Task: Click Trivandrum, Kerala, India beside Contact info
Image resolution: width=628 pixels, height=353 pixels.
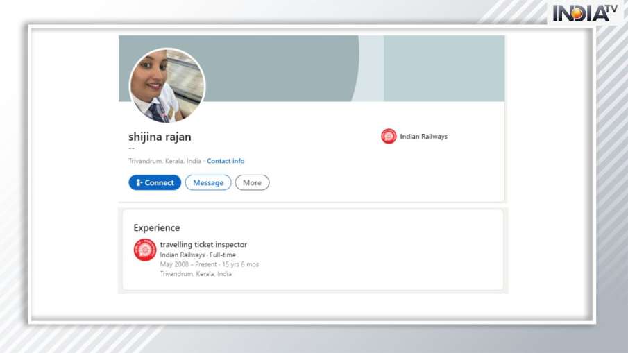Action: tap(164, 161)
